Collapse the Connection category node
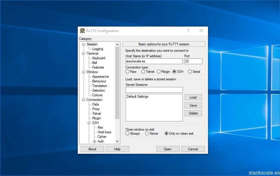The image size is (280, 176). coord(84,100)
